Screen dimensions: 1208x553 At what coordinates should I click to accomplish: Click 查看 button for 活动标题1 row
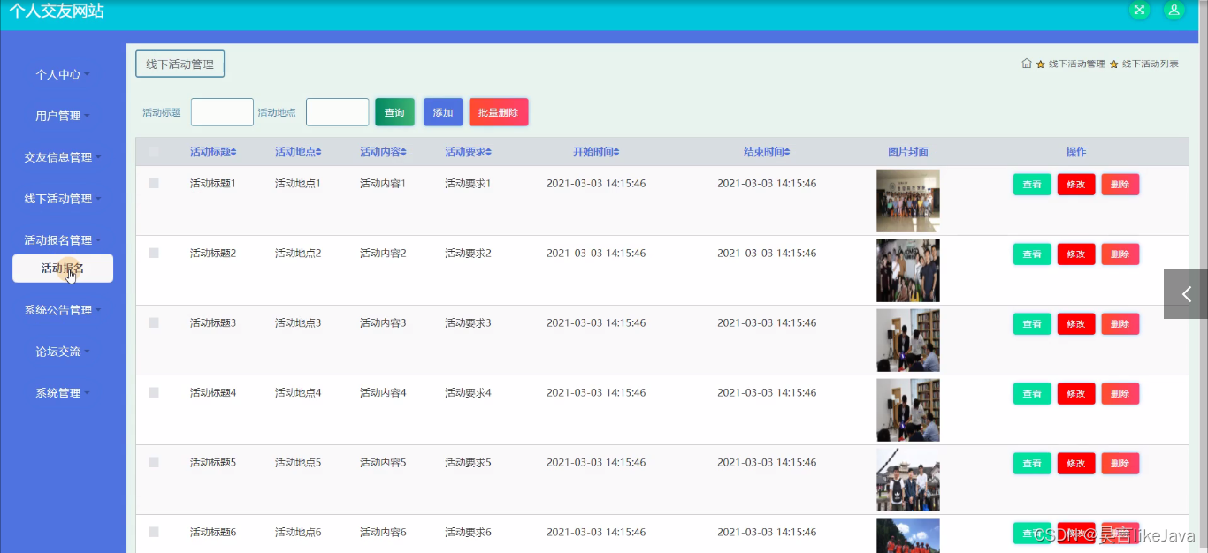1032,185
